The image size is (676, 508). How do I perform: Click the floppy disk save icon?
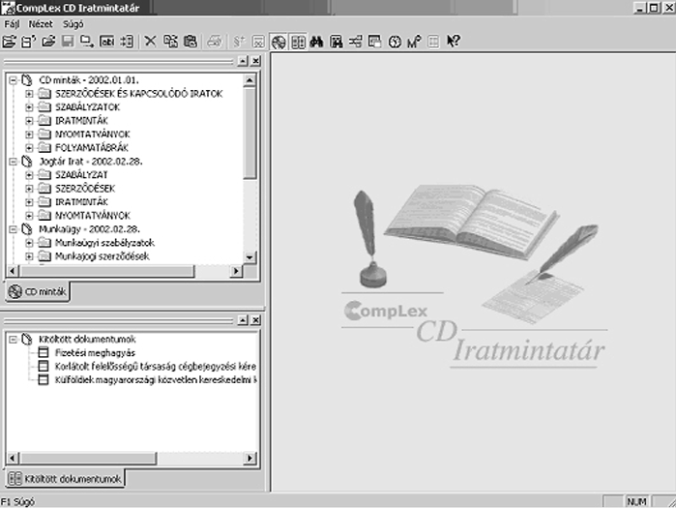[68, 42]
